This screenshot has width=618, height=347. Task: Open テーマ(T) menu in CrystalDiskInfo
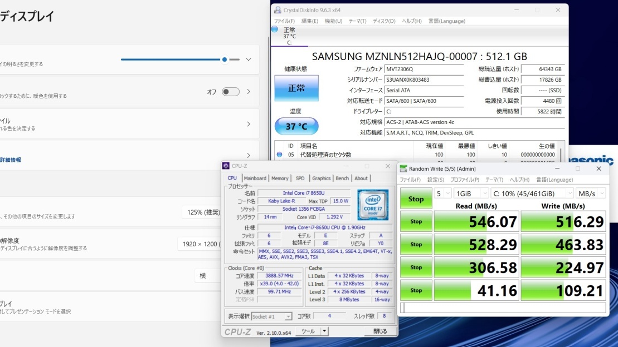pos(357,21)
